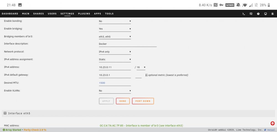This screenshot has height=132, width=277.
Task: Click the metric sort icon beside gateway
Action: pos(146,75)
